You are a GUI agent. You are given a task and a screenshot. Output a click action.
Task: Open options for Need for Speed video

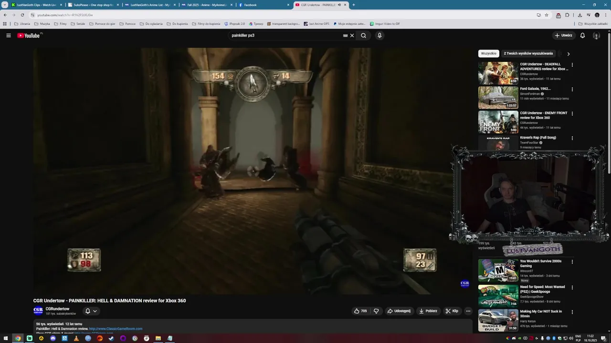click(572, 287)
